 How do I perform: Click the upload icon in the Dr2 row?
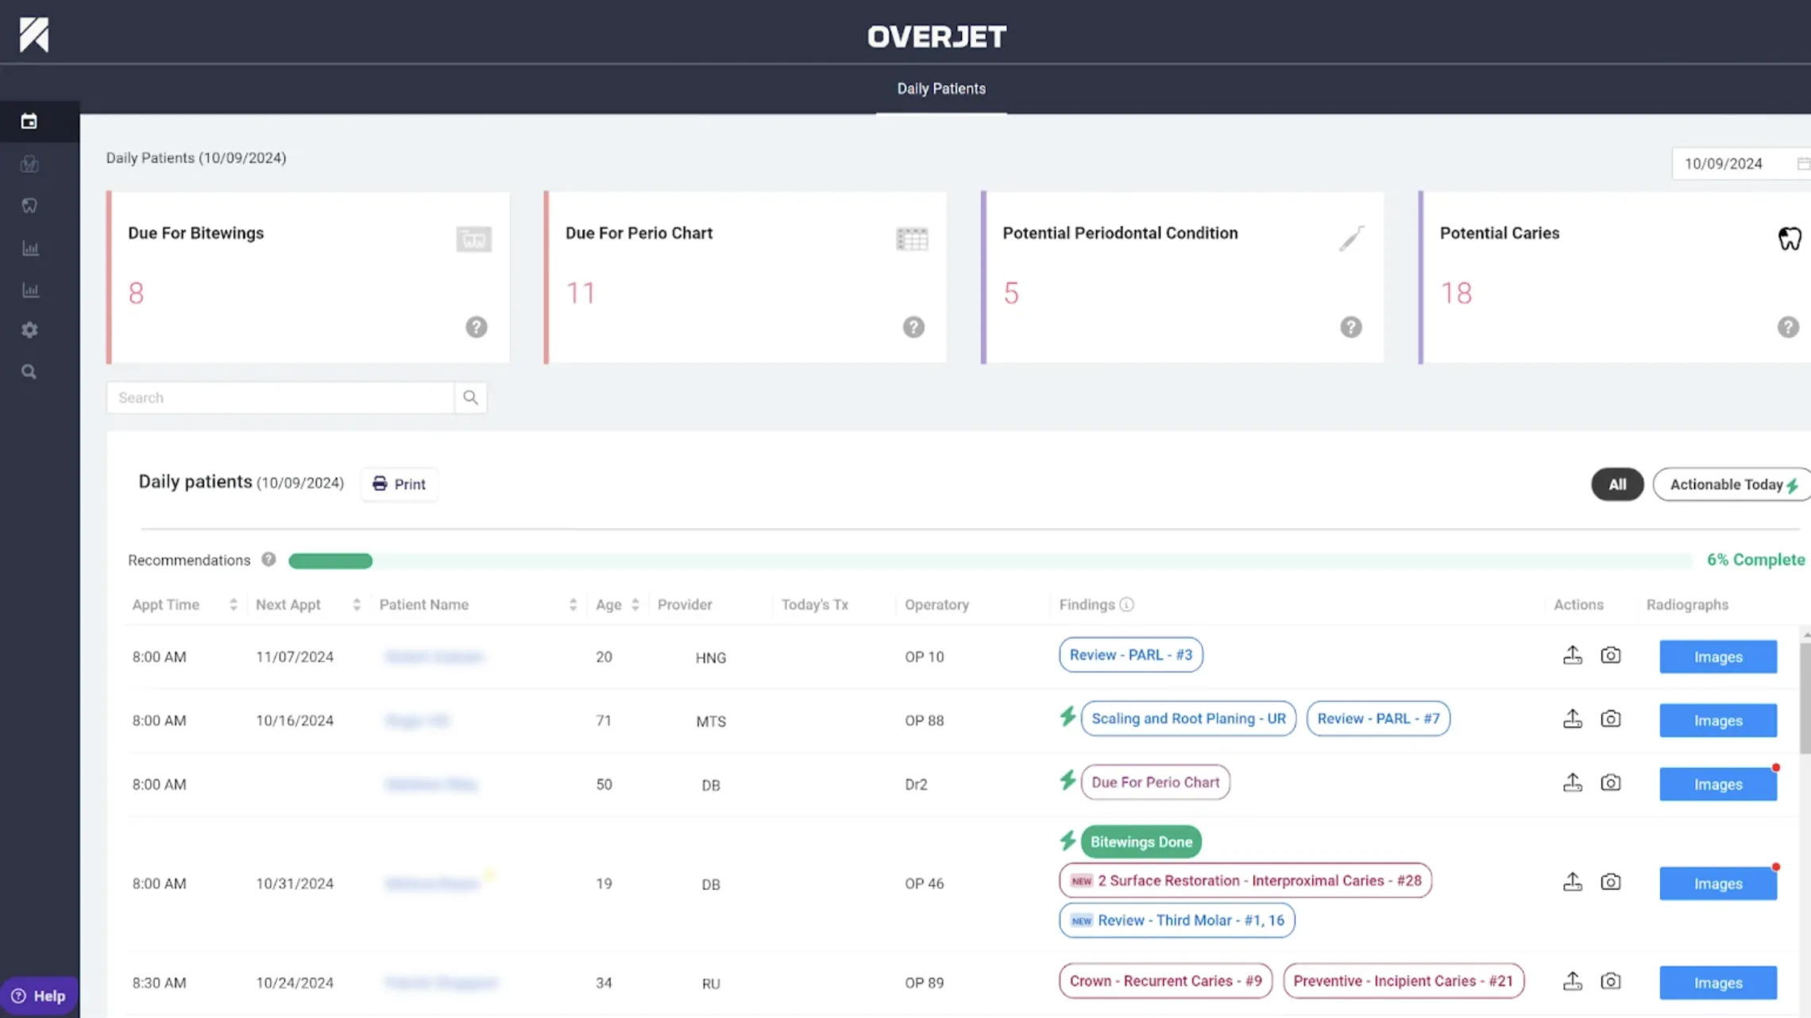coord(1573,782)
